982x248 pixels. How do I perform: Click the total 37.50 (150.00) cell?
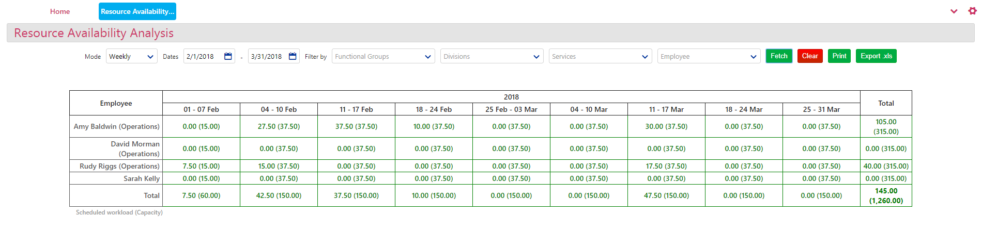[x=356, y=195]
